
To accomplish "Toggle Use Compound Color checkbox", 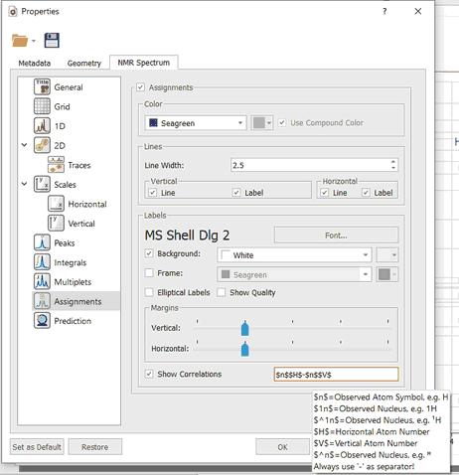I will coord(282,123).
